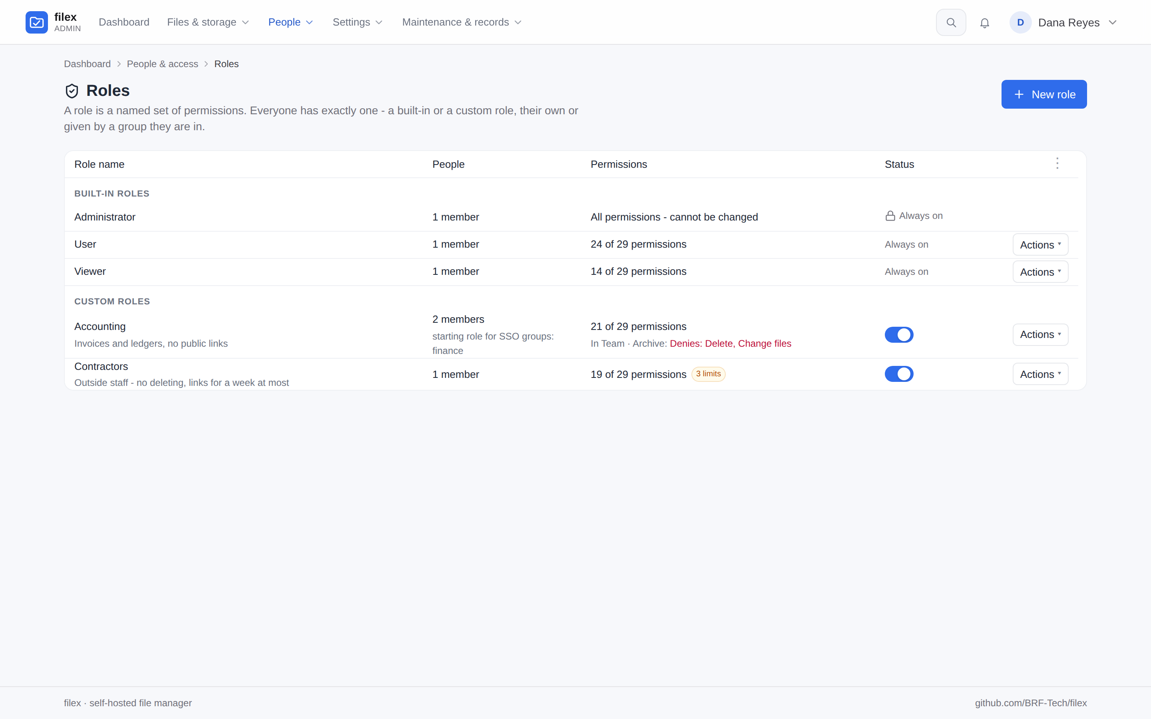Click the Roles shield icon in heading
Image resolution: width=1151 pixels, height=719 pixels.
72,91
